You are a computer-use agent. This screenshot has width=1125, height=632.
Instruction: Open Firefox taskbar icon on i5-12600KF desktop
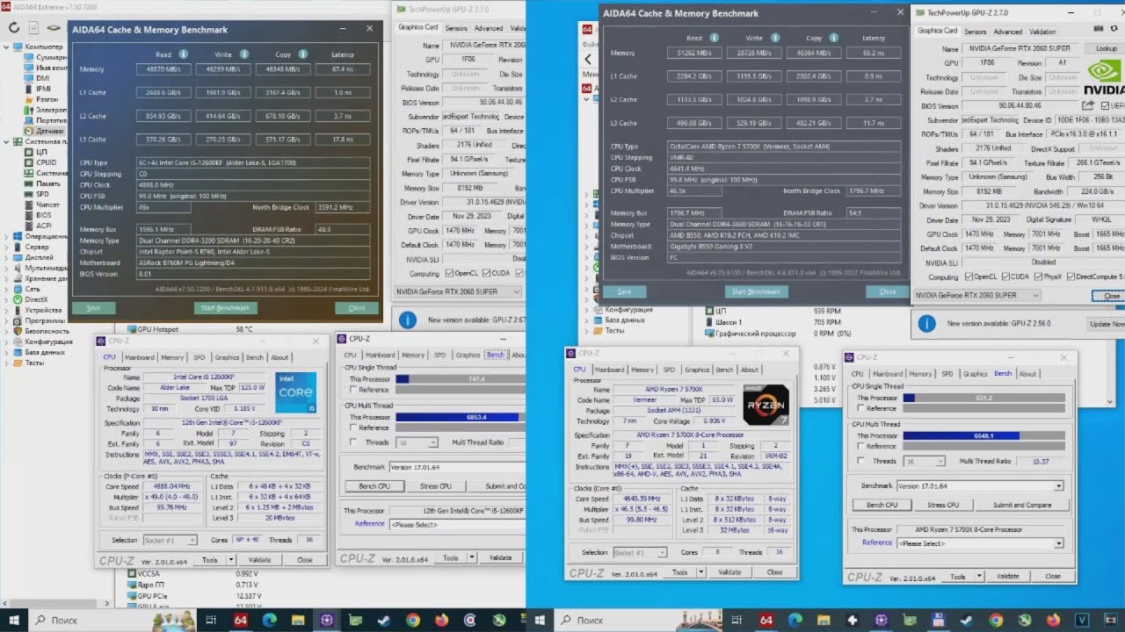click(x=441, y=620)
